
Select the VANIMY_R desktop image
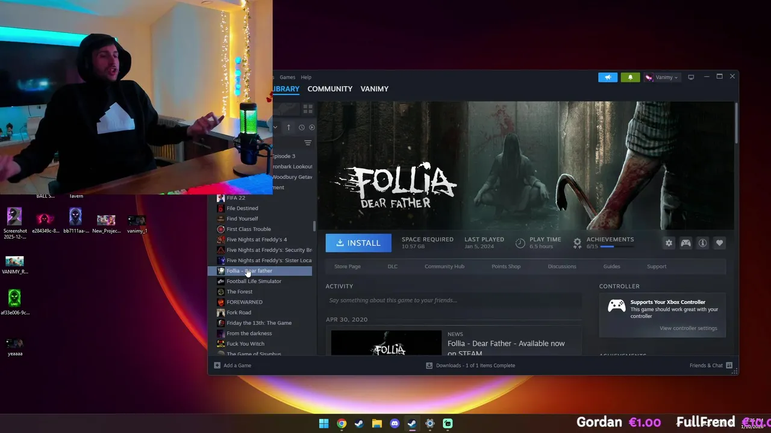(x=14, y=265)
